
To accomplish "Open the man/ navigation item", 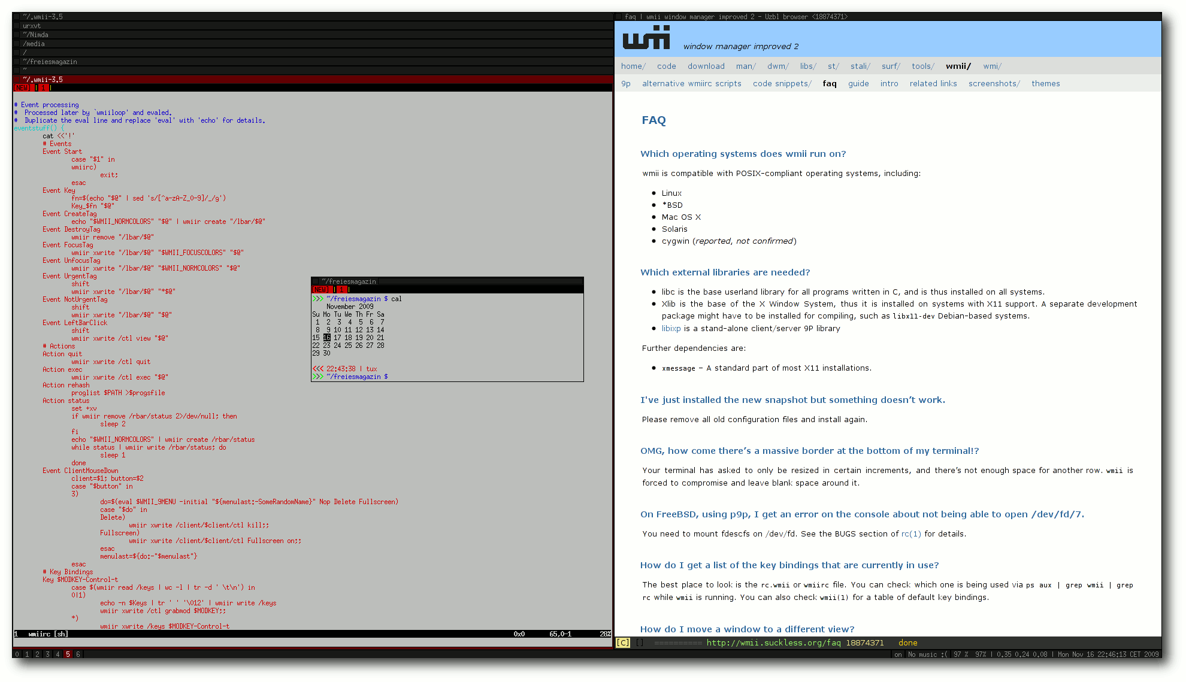I will tap(746, 66).
